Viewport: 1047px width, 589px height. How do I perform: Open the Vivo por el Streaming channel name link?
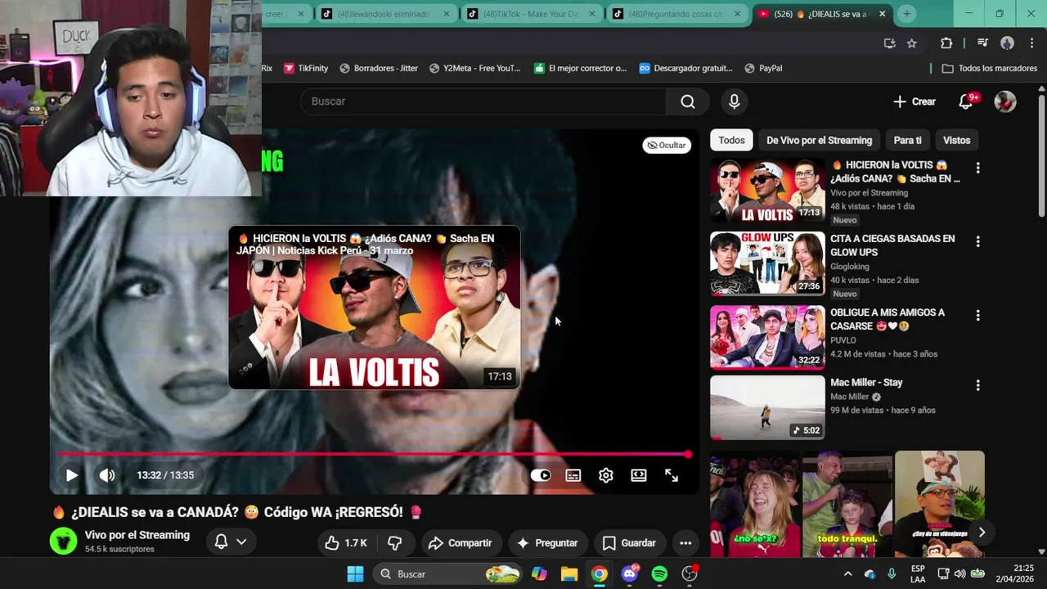pos(137,535)
